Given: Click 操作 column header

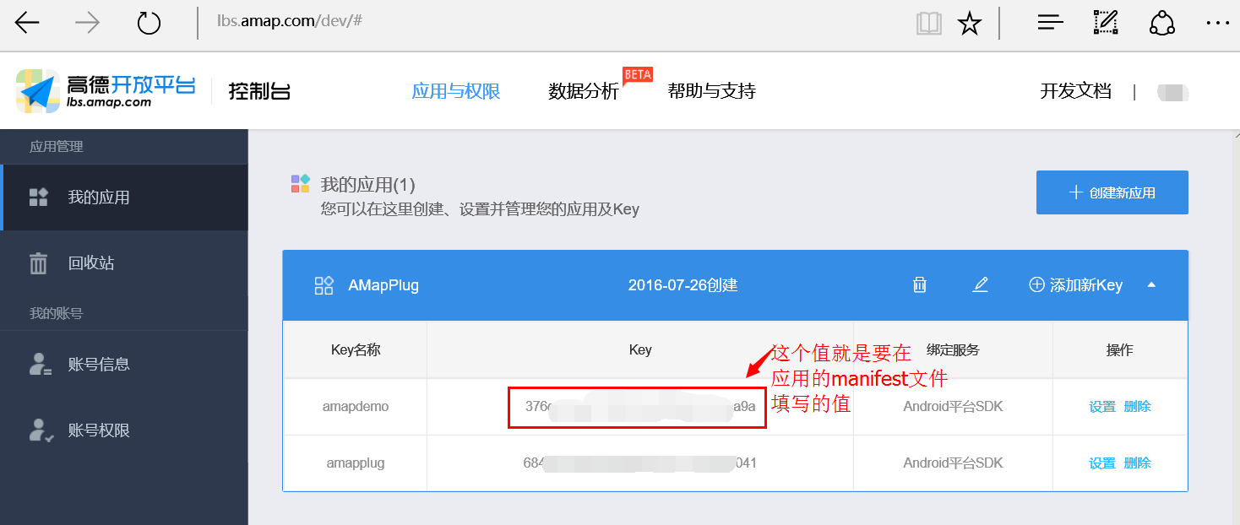Looking at the screenshot, I should 1120,349.
